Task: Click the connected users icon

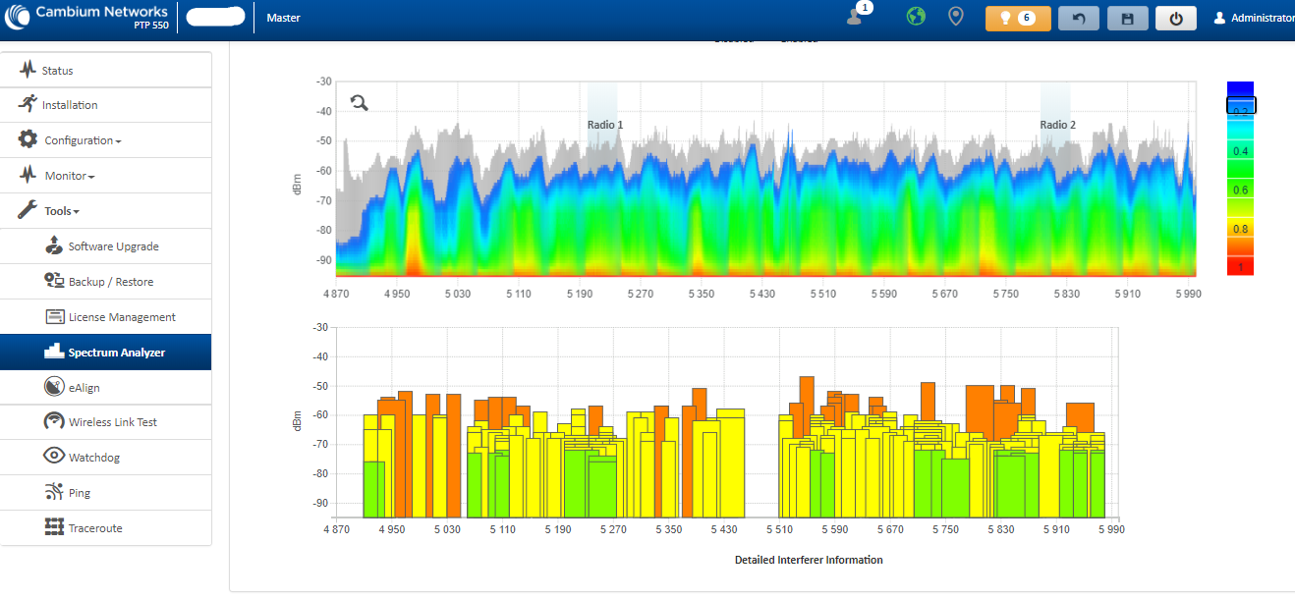Action: tap(855, 17)
